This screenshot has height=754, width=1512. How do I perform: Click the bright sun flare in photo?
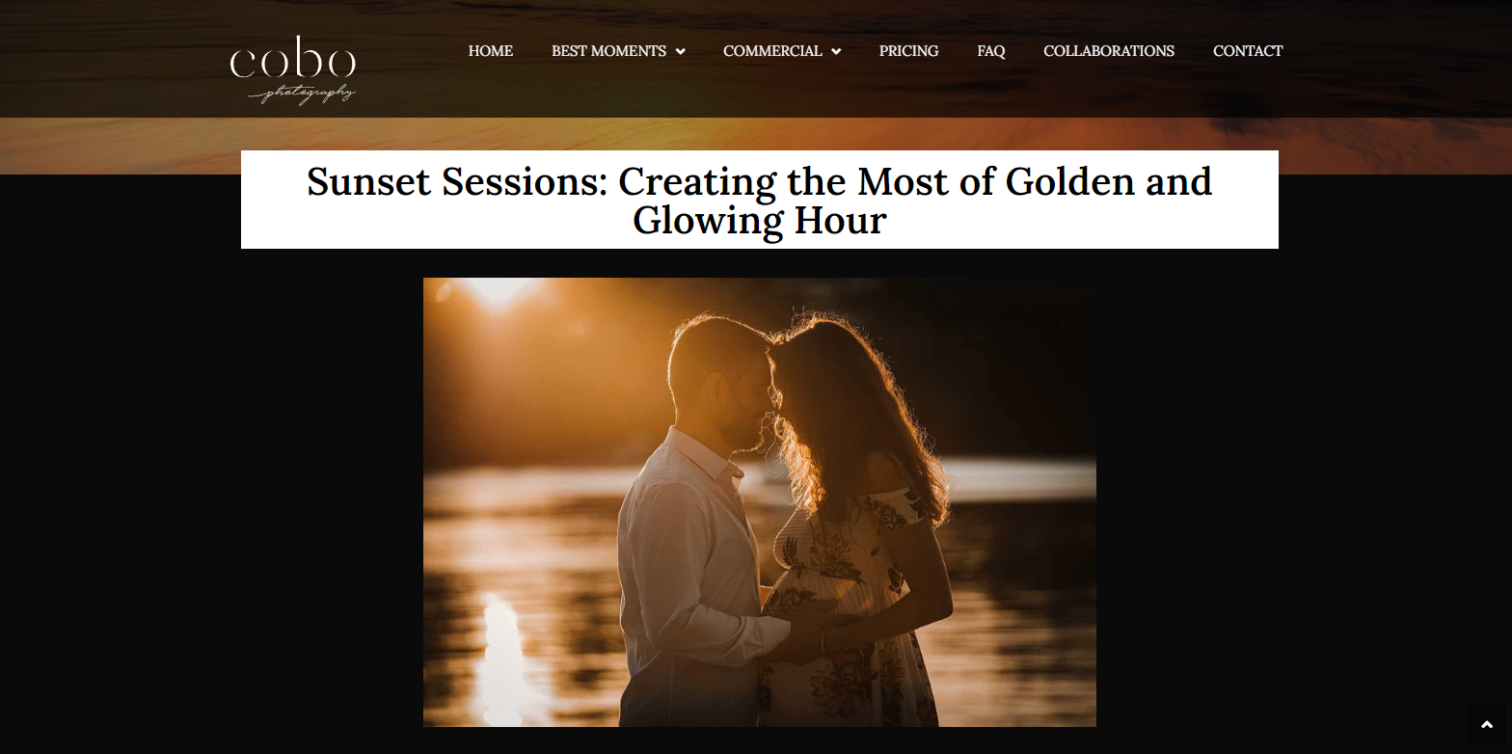(x=499, y=289)
